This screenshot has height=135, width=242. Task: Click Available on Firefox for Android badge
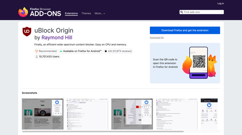pos(81,51)
